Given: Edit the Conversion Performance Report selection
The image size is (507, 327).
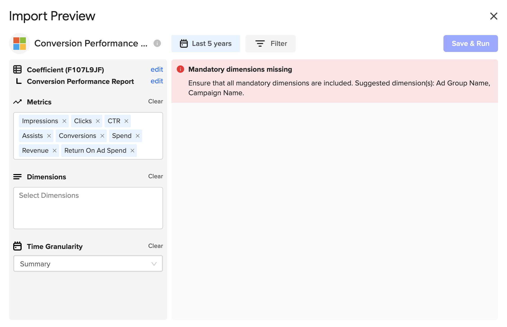Looking at the screenshot, I should click(157, 81).
